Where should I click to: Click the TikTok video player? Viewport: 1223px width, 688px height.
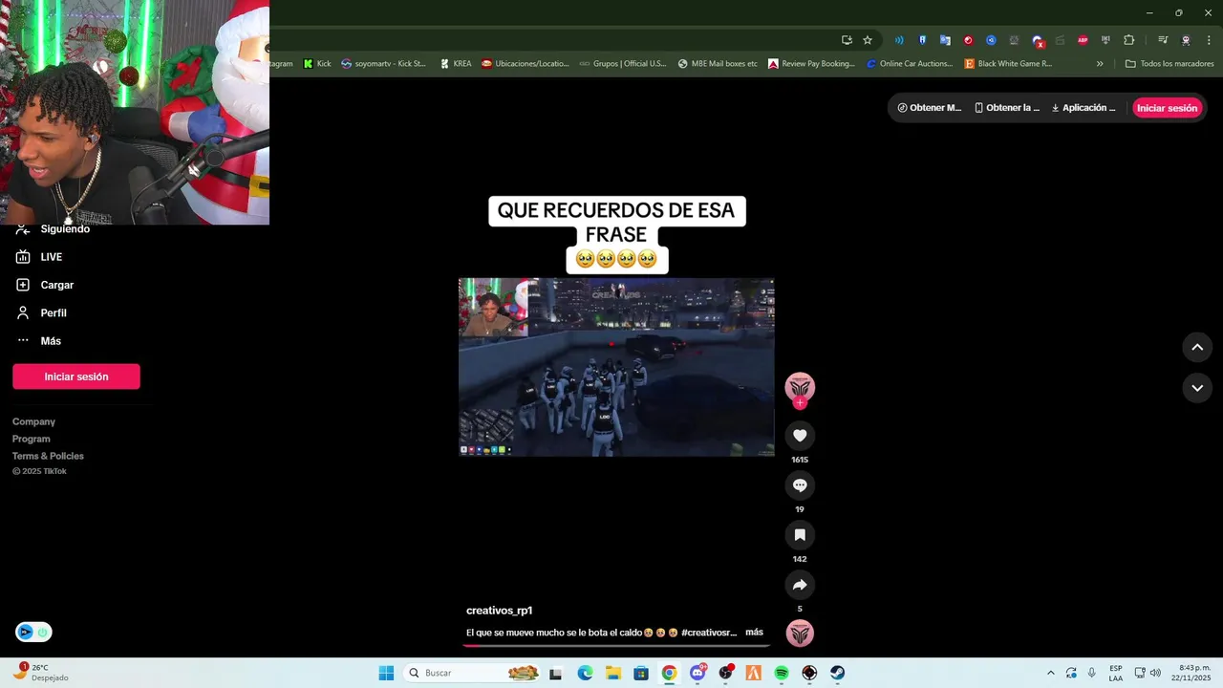tap(616, 367)
